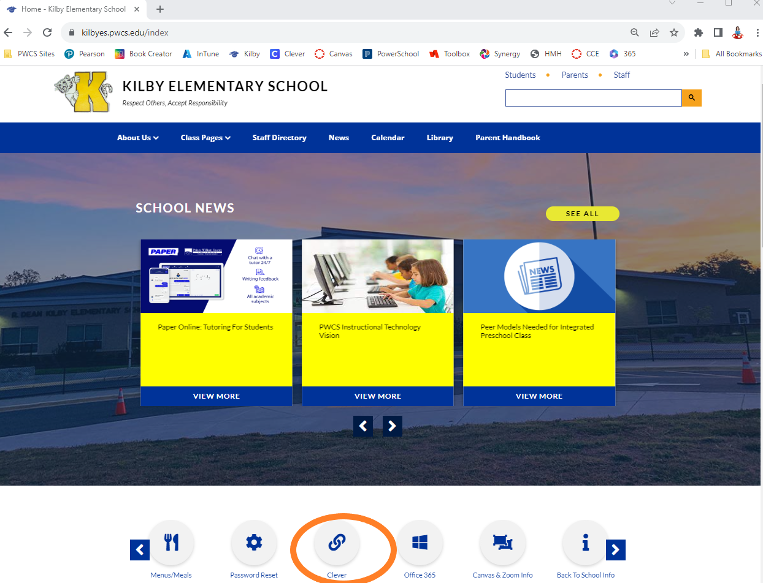Open the Office 365 Windows icon
This screenshot has width=763, height=583.
point(420,543)
